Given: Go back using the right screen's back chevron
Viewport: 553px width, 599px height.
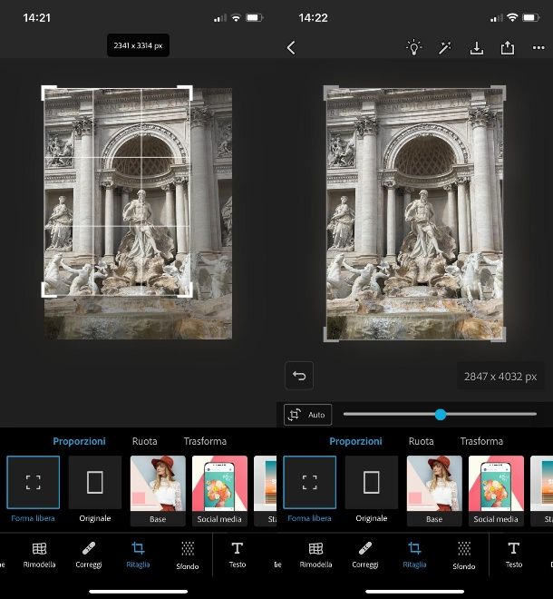Looking at the screenshot, I should tap(291, 48).
